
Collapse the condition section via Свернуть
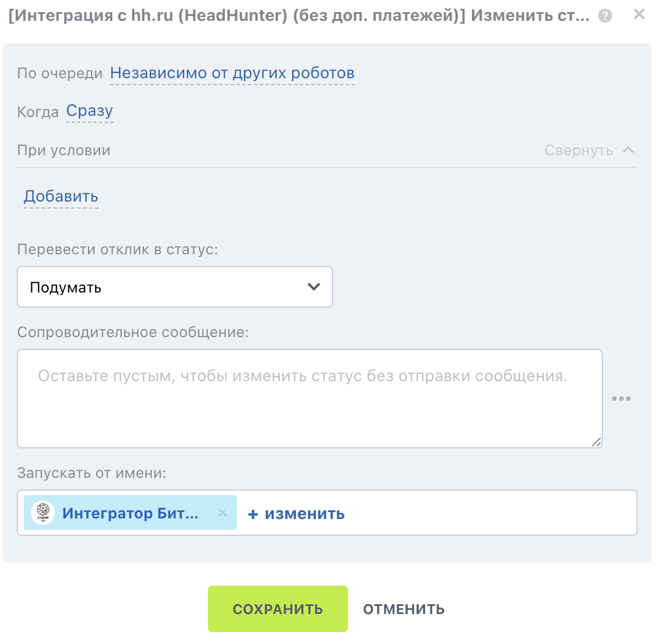tap(579, 150)
